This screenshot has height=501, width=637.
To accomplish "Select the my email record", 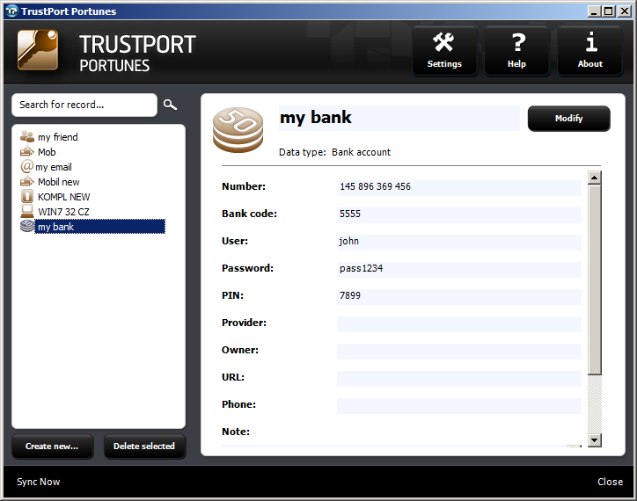I will pyautogui.click(x=54, y=167).
